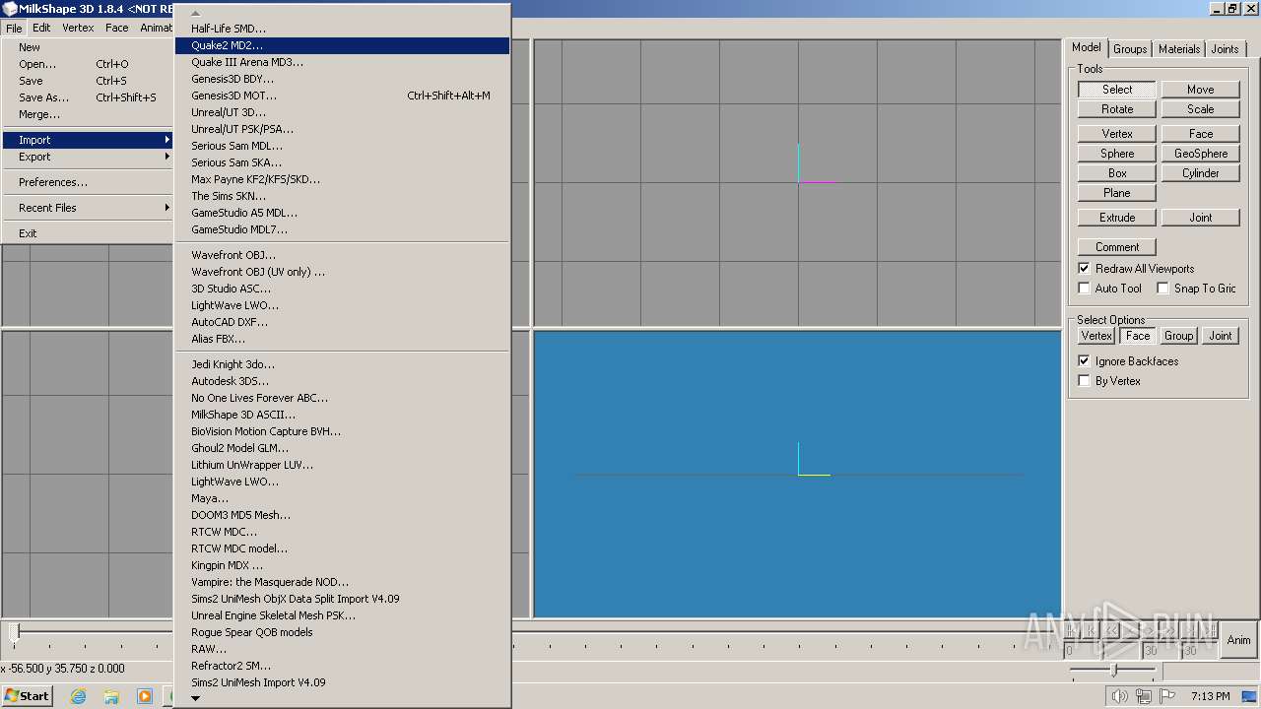Click the 7:13 PM clock

click(x=1210, y=696)
